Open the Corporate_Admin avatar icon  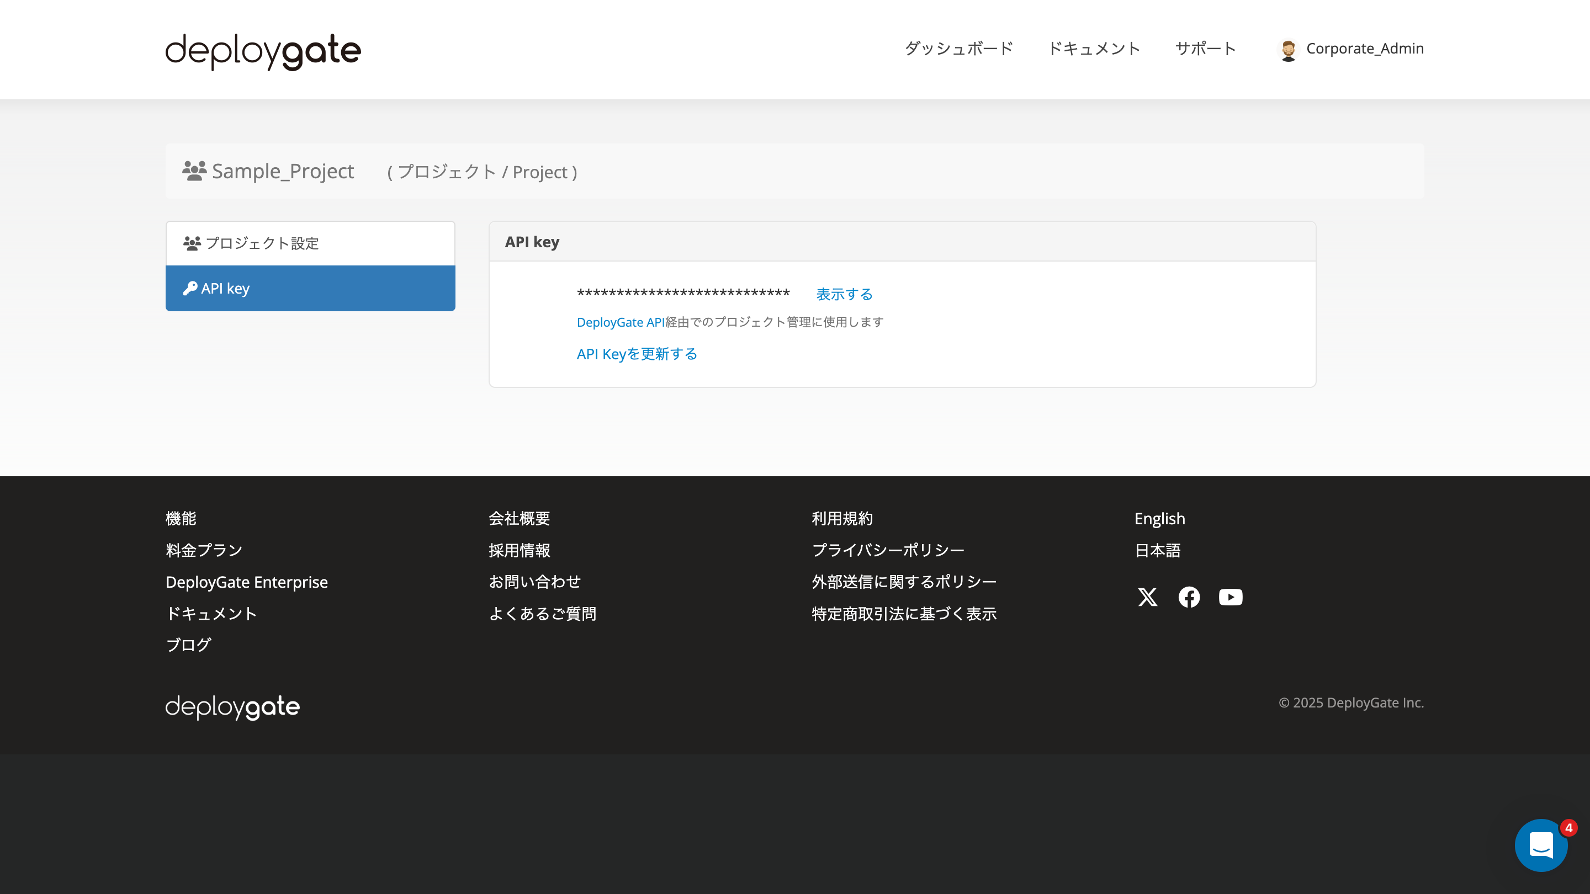1290,49
